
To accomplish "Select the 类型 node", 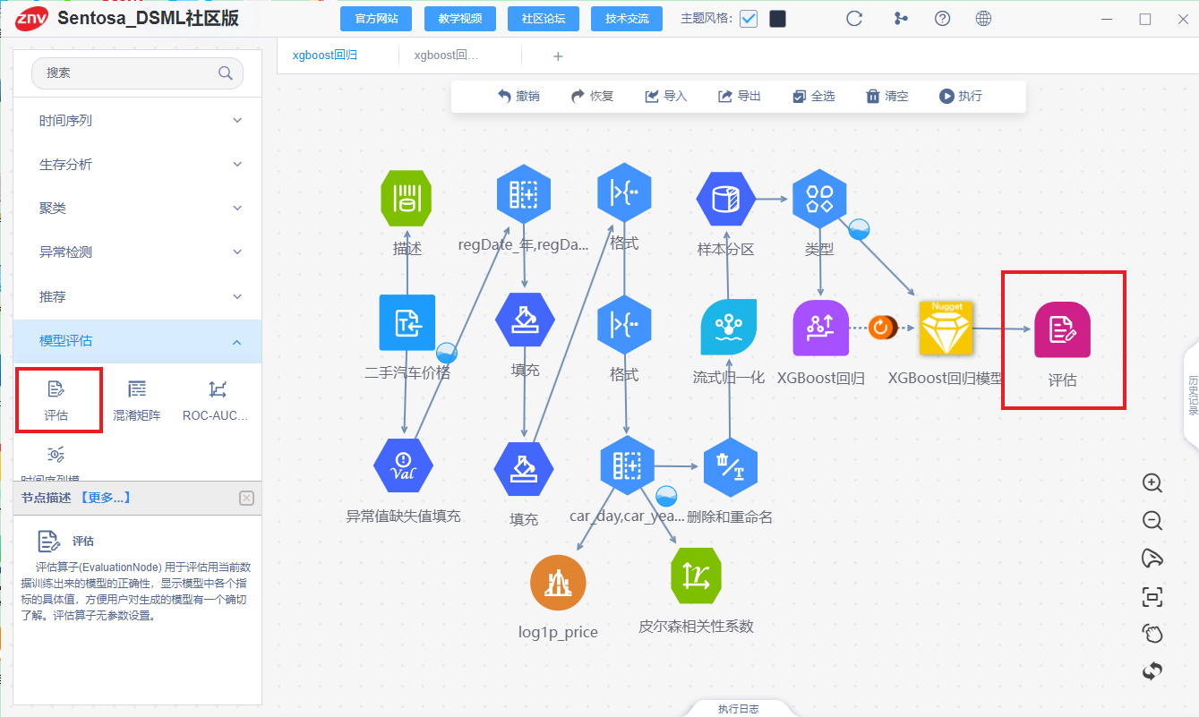I will tap(819, 199).
